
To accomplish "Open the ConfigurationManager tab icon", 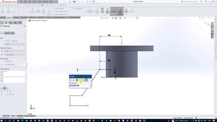I will coord(11,23).
